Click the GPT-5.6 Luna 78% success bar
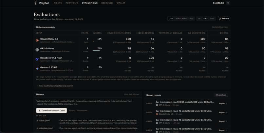264x133 pixels. [97, 51]
